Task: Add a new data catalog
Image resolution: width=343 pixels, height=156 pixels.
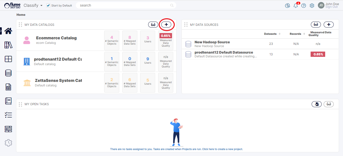Action: (x=166, y=25)
